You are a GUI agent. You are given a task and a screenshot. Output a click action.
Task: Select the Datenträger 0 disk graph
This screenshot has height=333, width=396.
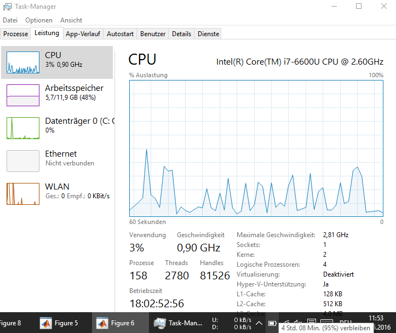pos(23,128)
